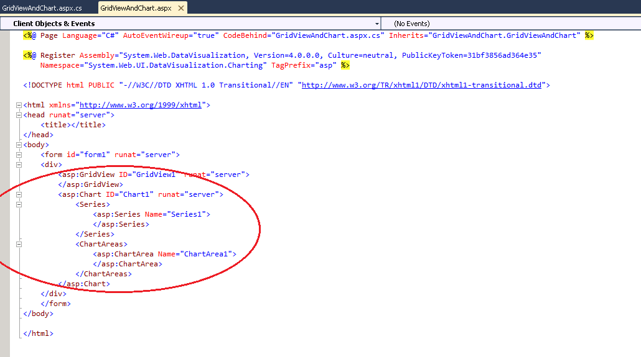Click the CodeBehind attribute value text
The width and height of the screenshot is (641, 357).
[328, 35]
